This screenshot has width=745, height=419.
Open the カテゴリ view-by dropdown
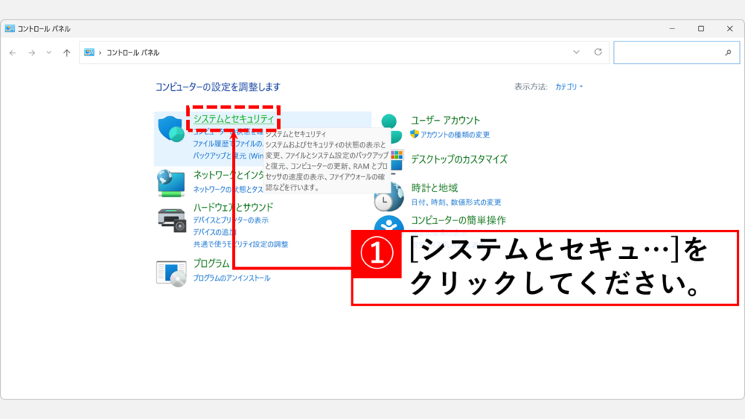[x=569, y=87]
